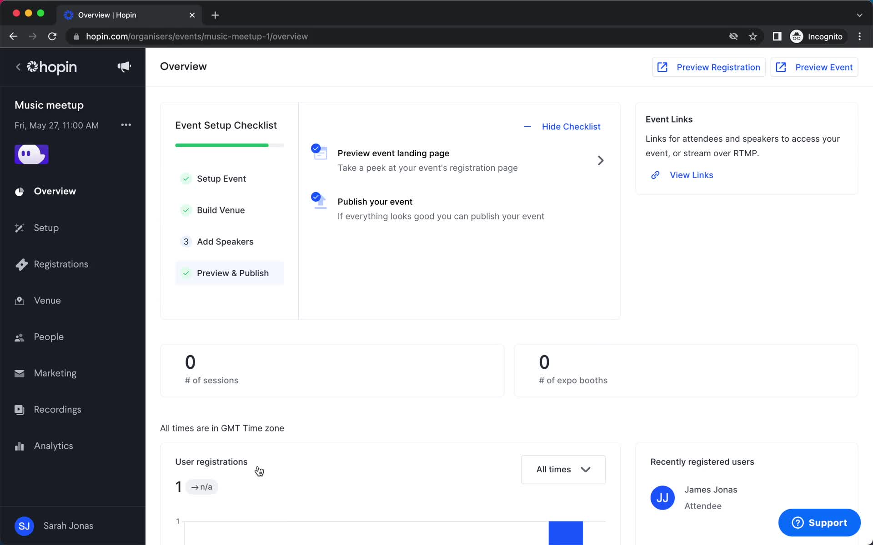
Task: Navigate to Registrations section
Action: (x=61, y=264)
